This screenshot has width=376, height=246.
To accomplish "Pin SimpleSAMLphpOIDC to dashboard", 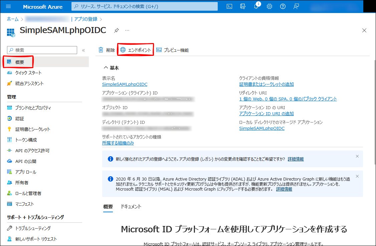I will tap(117, 30).
